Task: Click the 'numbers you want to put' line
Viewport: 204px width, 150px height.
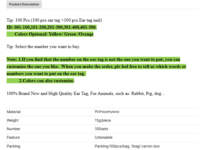Action: point(46,74)
